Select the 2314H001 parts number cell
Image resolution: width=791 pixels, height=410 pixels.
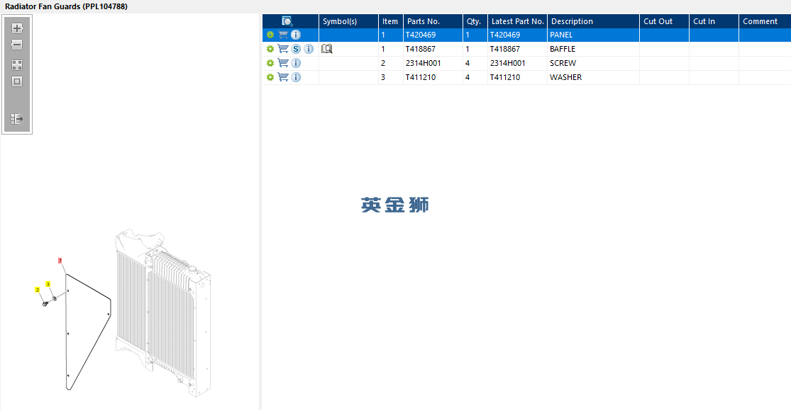click(x=433, y=63)
